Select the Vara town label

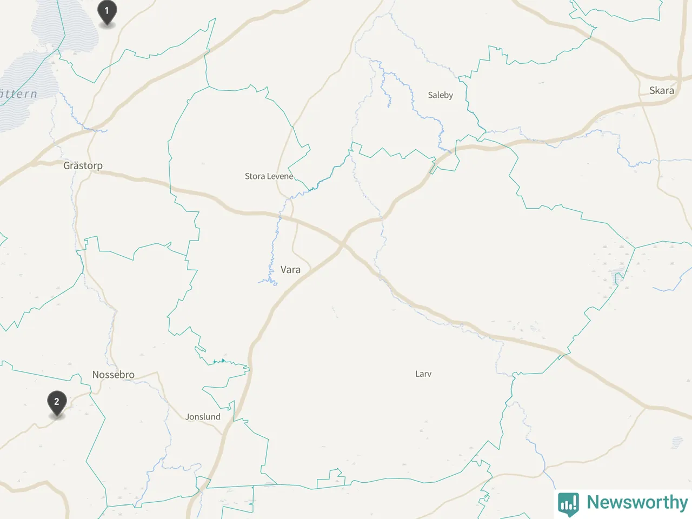(x=290, y=269)
